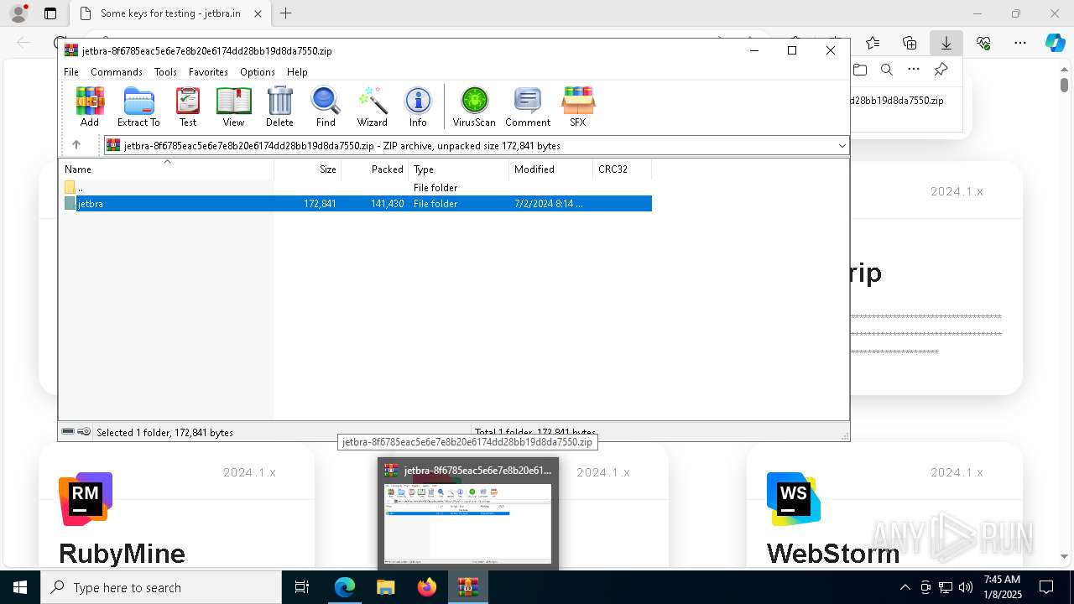
Task: Open new tab in Edge
Action: 286,13
